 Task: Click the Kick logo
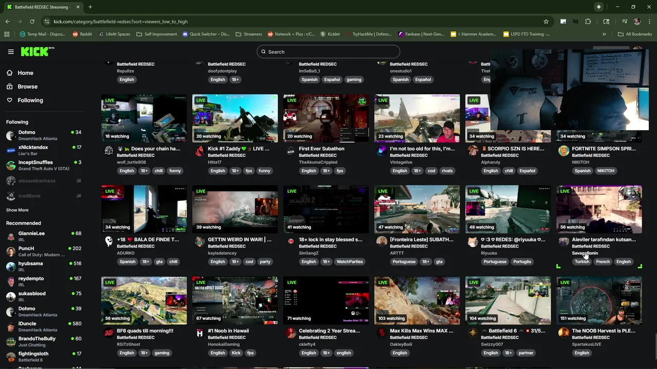tap(37, 51)
